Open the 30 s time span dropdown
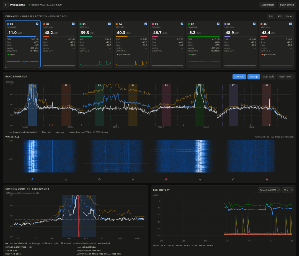 [x=287, y=190]
